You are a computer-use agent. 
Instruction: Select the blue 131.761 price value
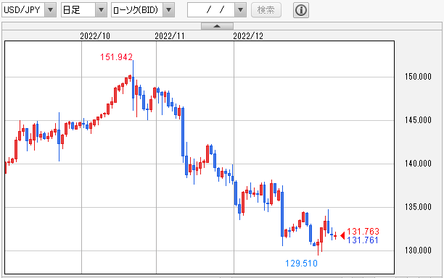363,240
